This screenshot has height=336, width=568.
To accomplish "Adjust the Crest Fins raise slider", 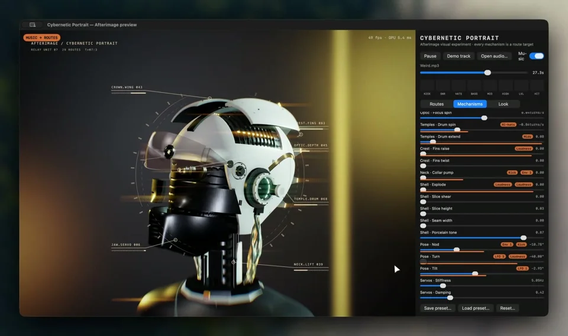I will pos(482,154).
